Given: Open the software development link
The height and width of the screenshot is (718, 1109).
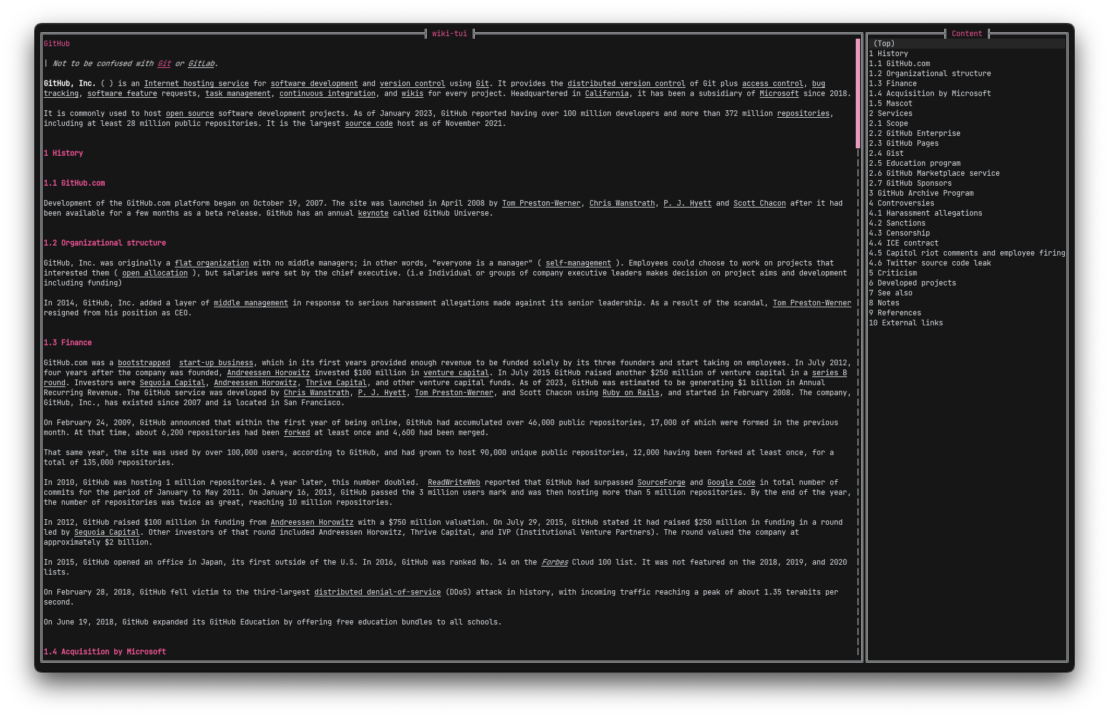Looking at the screenshot, I should tap(314, 84).
